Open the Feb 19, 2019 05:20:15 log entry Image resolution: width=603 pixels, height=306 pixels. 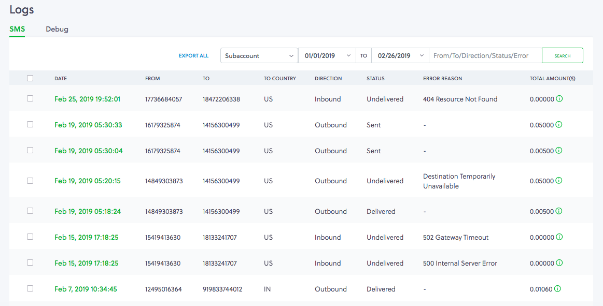pos(87,181)
